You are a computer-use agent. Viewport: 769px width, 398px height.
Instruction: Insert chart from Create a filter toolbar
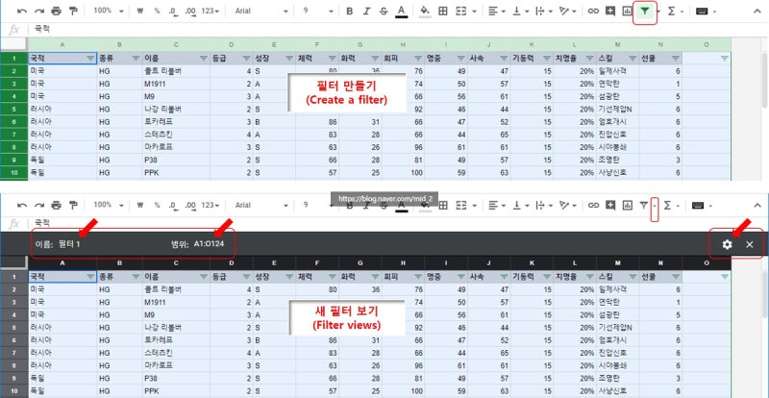pyautogui.click(x=628, y=11)
